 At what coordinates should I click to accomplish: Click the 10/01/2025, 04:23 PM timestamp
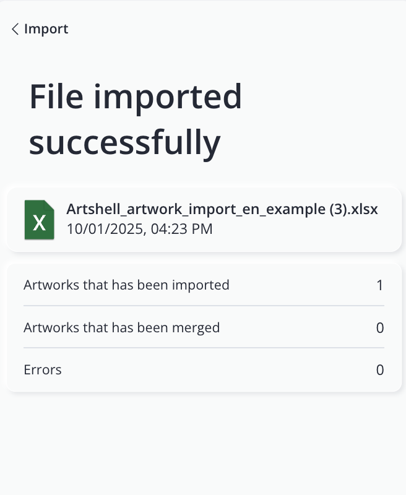pos(139,230)
